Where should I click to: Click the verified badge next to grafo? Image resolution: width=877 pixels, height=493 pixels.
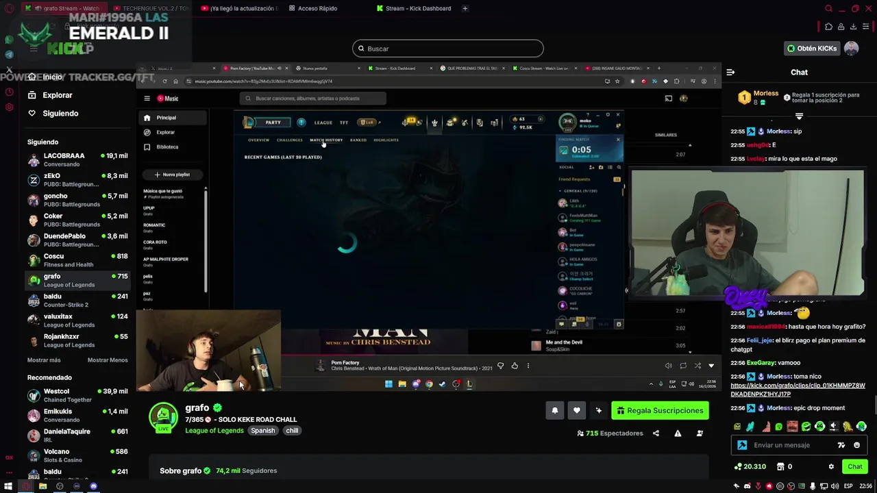pyautogui.click(x=217, y=407)
